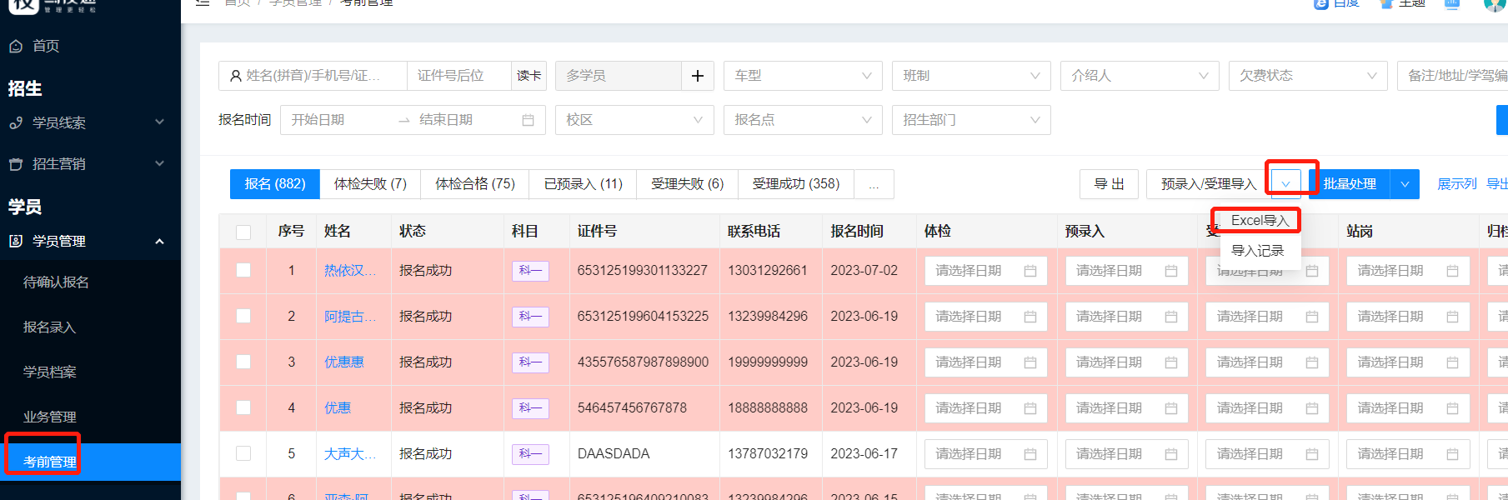Click the plus icon next to 多学员
Screen dimensions: 1508x500
(698, 76)
